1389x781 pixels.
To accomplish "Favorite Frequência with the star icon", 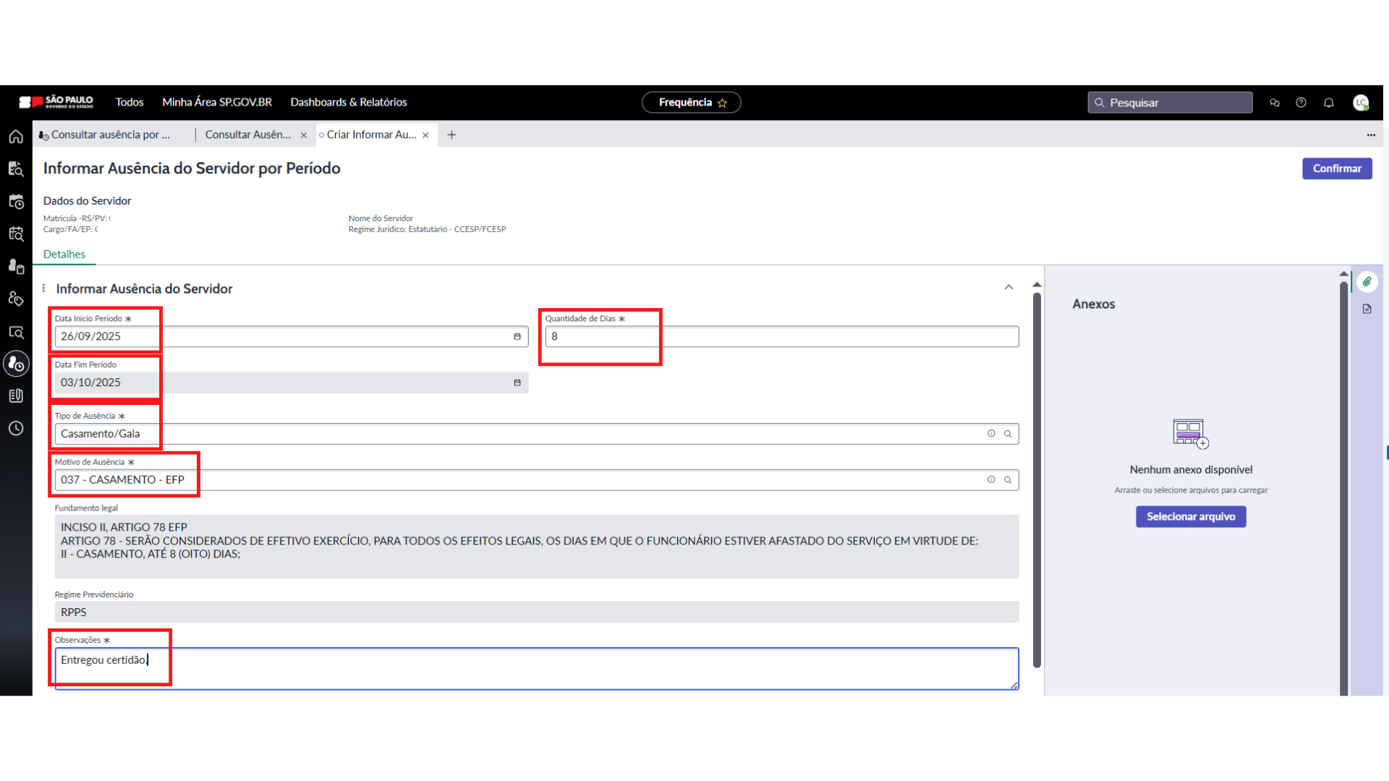I will (722, 103).
